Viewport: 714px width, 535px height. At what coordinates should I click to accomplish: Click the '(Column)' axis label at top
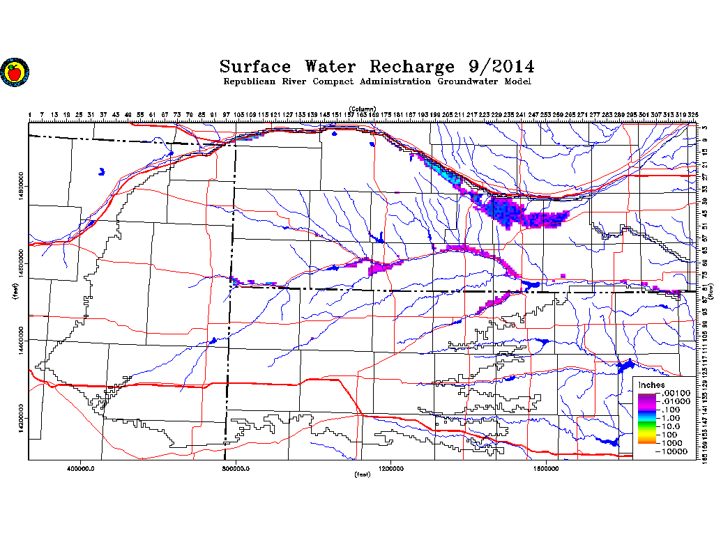coord(363,109)
